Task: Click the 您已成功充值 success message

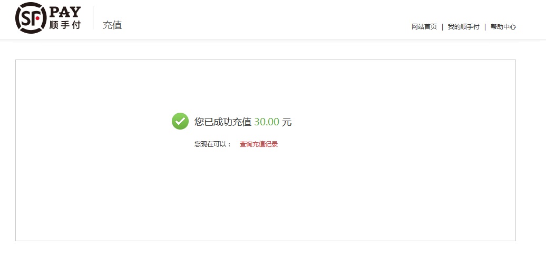Action: click(223, 122)
